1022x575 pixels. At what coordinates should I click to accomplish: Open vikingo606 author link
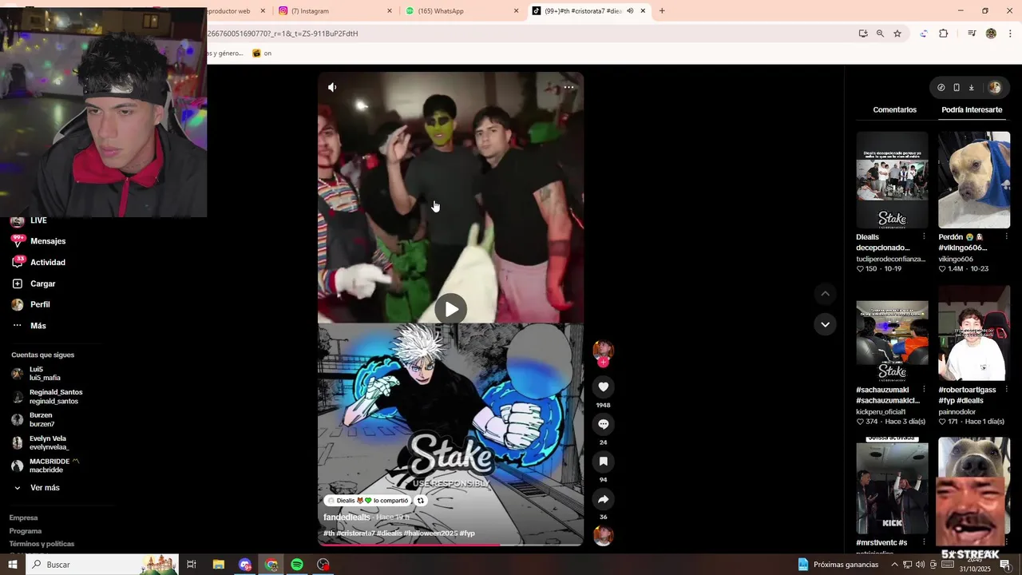click(x=956, y=259)
